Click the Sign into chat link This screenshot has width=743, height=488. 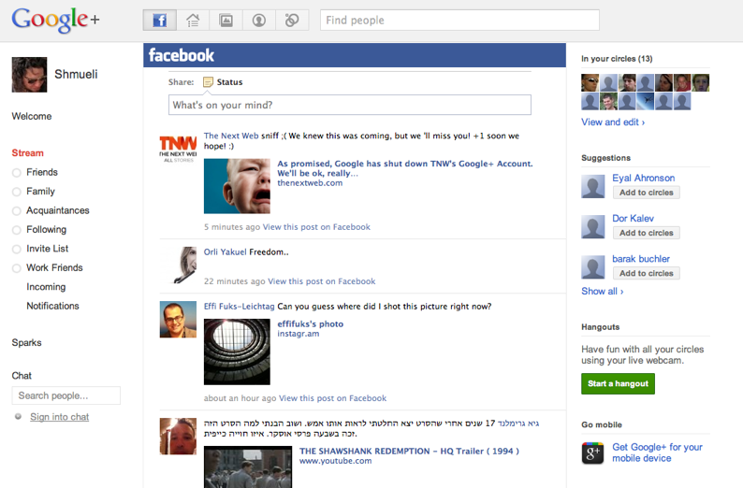point(59,417)
